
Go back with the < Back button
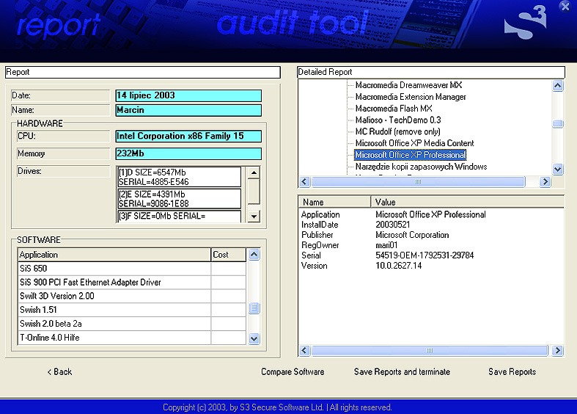59,371
